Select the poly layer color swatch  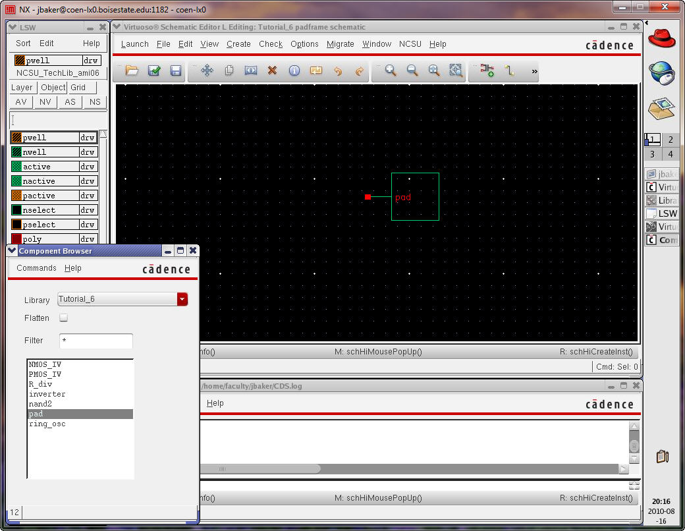[17, 239]
